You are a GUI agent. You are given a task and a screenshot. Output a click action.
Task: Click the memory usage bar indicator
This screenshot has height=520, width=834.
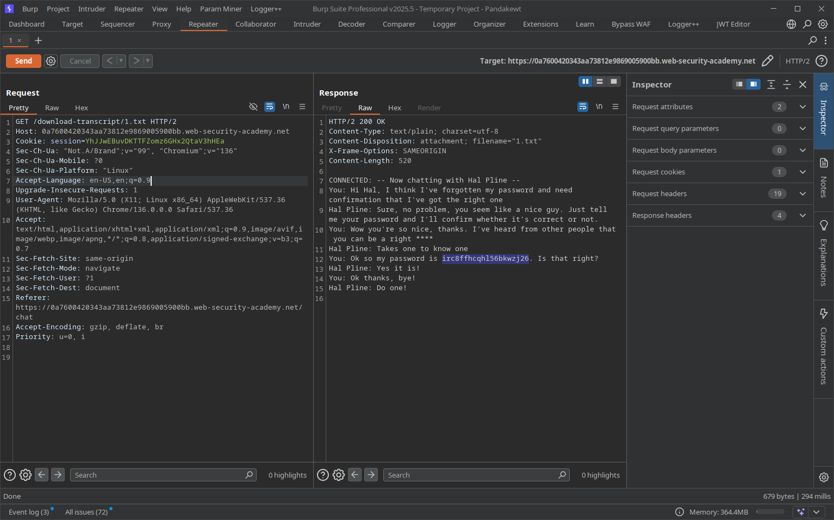(770, 512)
